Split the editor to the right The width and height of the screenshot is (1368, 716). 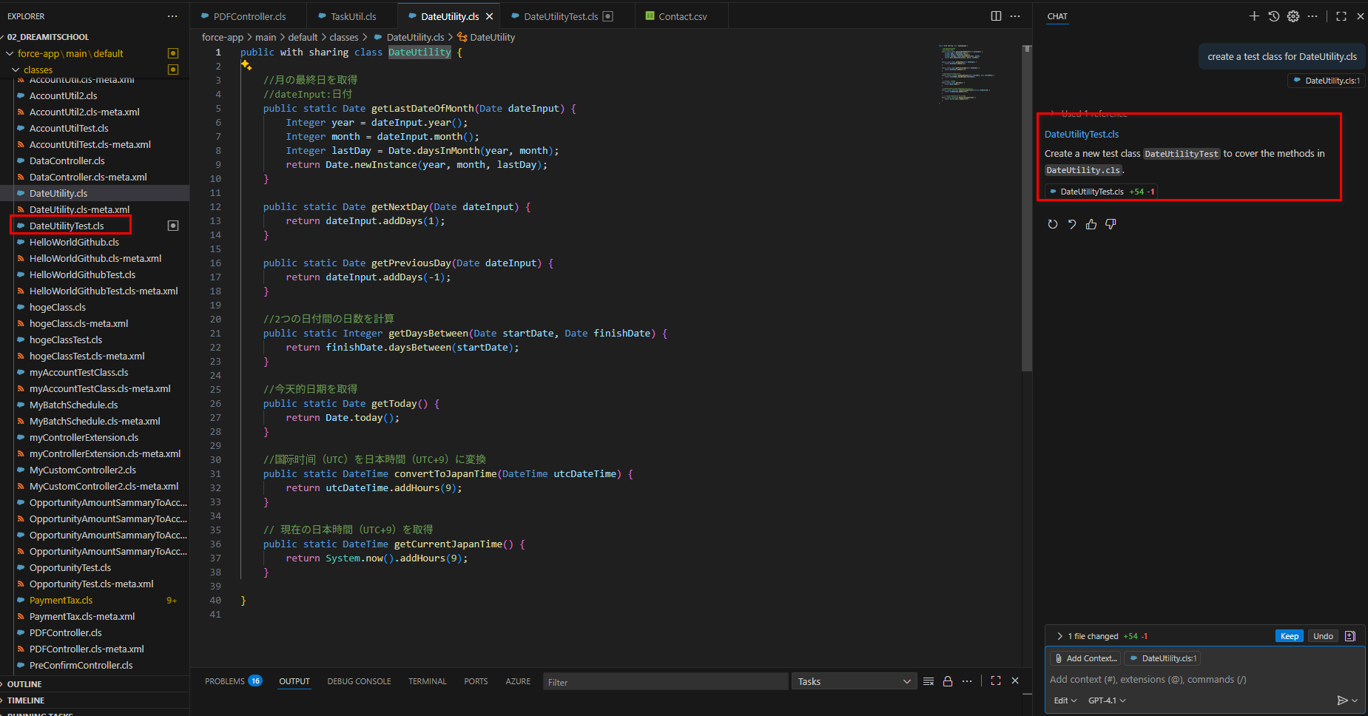pyautogui.click(x=996, y=16)
